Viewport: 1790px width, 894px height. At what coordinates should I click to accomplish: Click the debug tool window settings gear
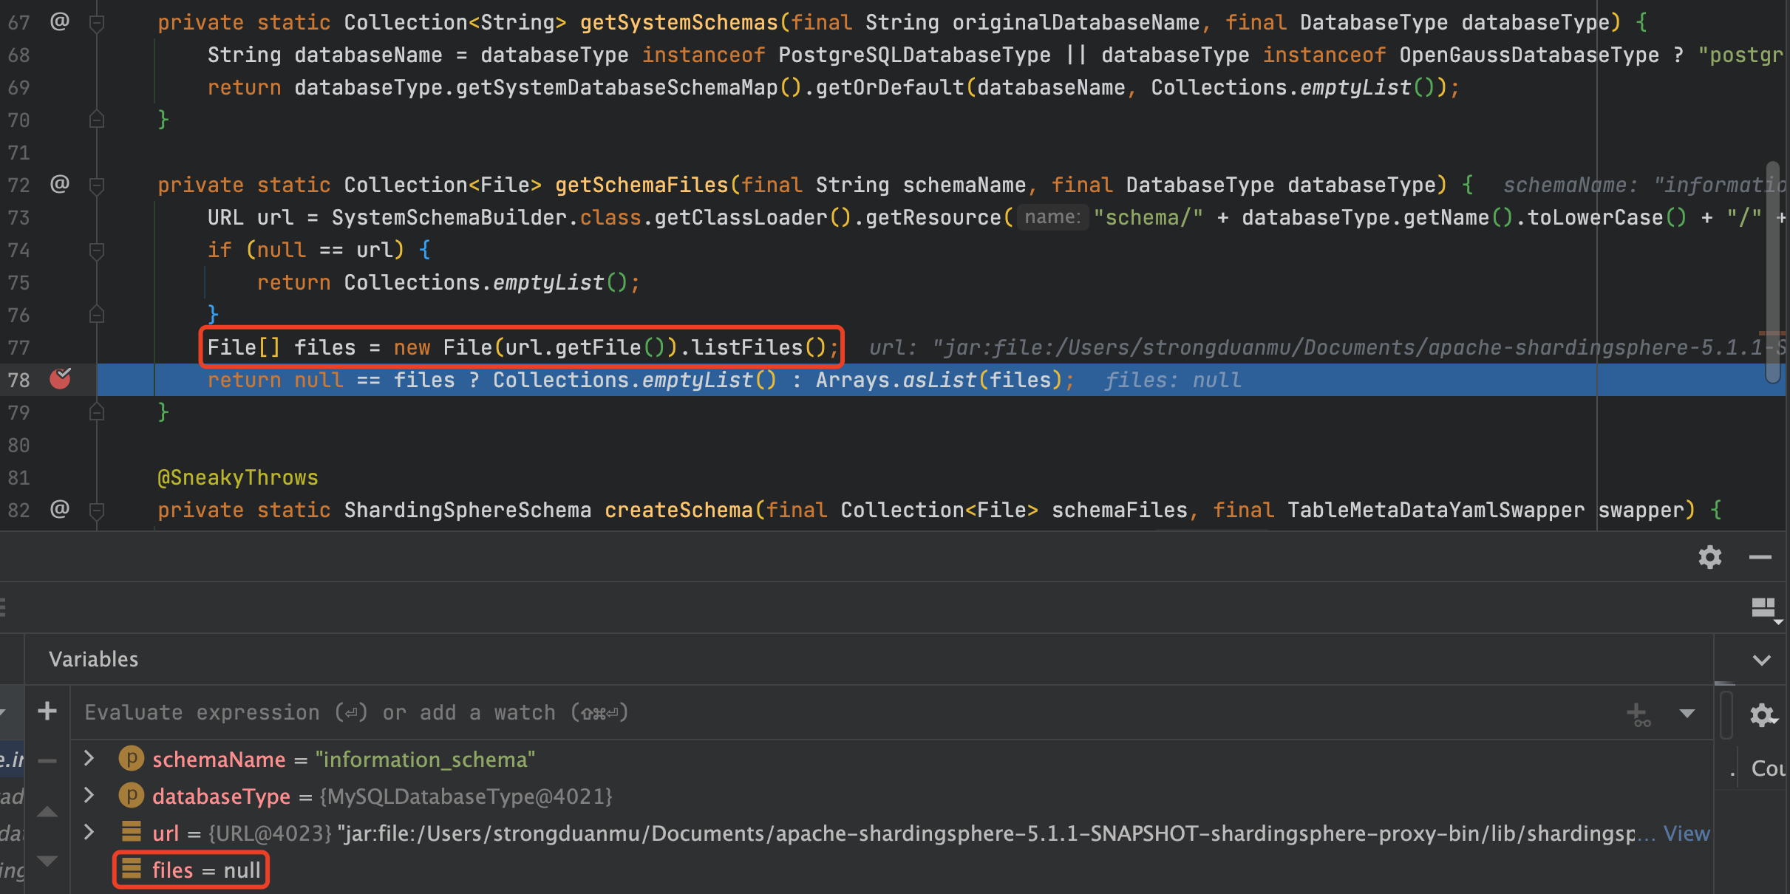(x=1709, y=557)
